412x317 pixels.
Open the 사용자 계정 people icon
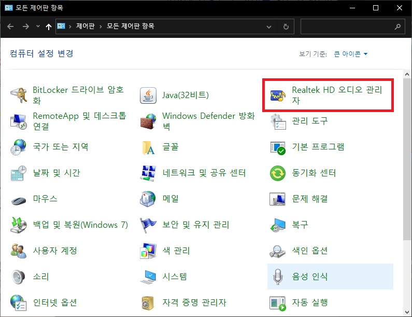tap(18, 251)
